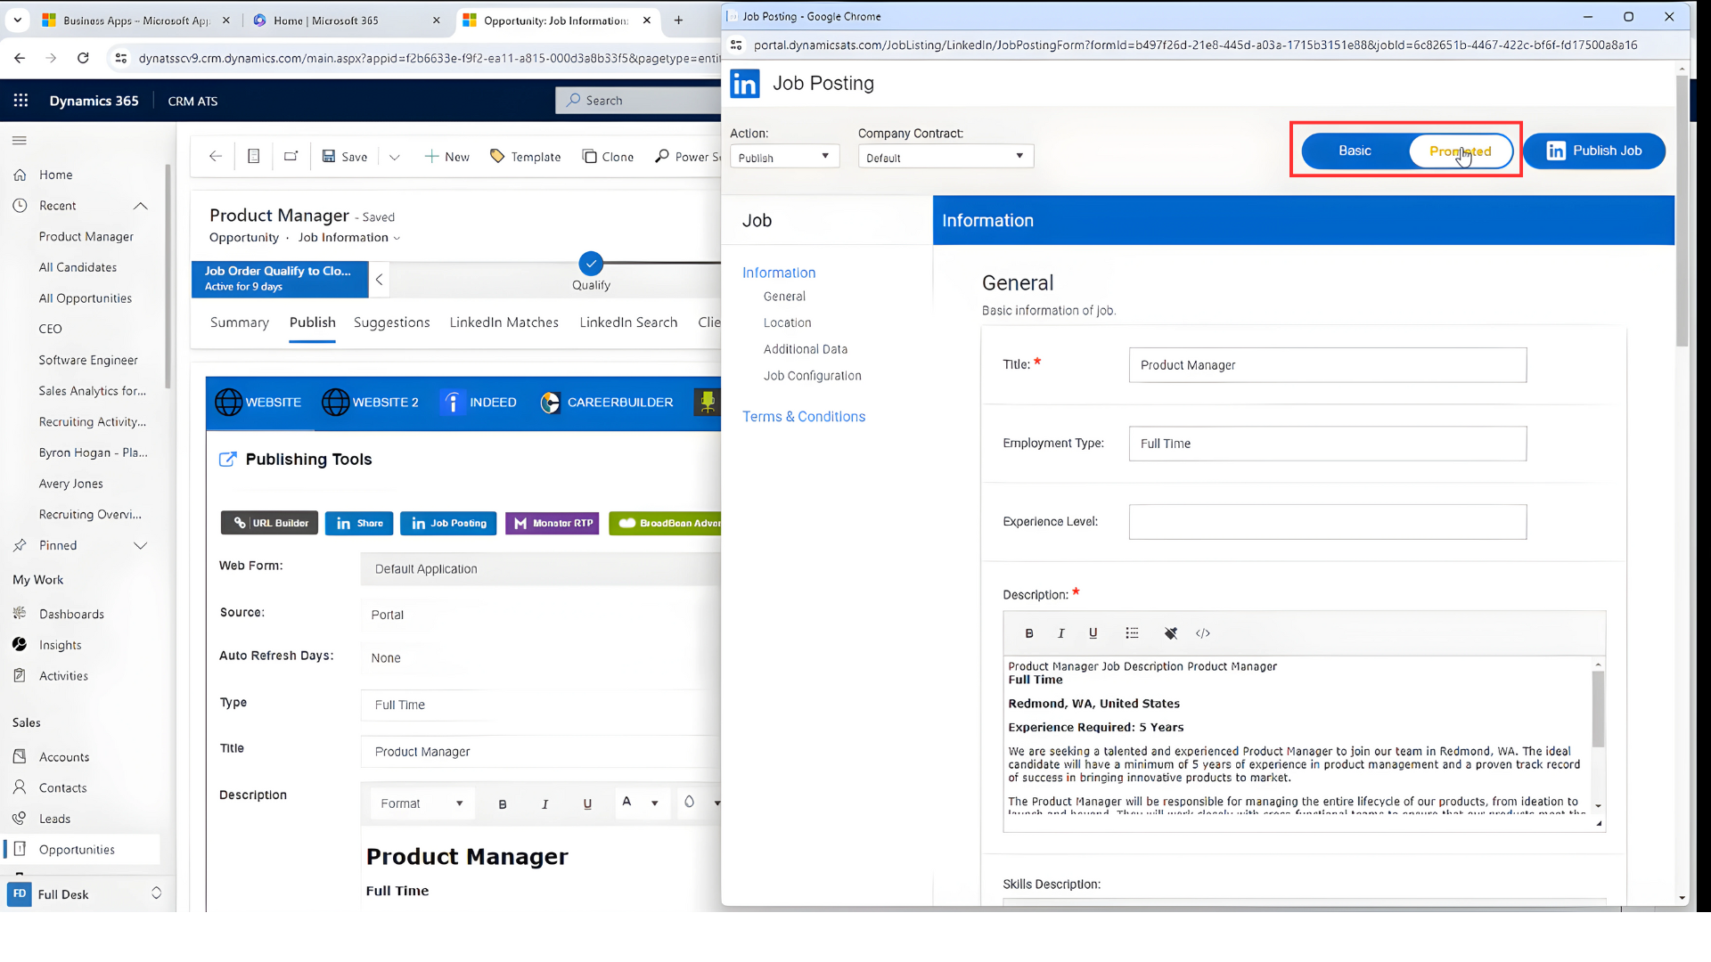The height and width of the screenshot is (962, 1711).
Task: Click the LinkedIn Share button
Action: click(359, 524)
